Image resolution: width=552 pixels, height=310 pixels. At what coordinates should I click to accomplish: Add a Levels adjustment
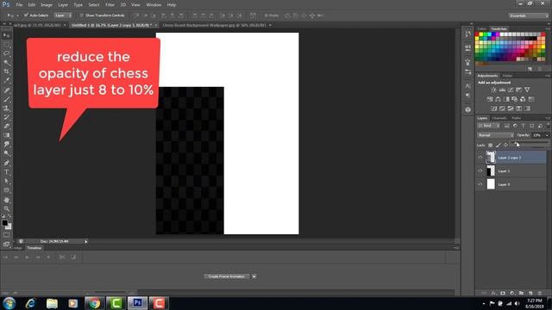(502, 90)
